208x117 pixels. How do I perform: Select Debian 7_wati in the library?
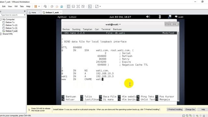click(x=12, y=31)
